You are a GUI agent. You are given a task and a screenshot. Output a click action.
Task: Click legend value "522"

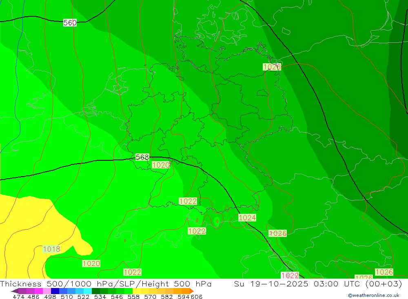(83, 297)
